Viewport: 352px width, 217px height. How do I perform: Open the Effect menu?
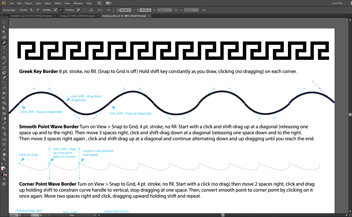[x=58, y=3]
